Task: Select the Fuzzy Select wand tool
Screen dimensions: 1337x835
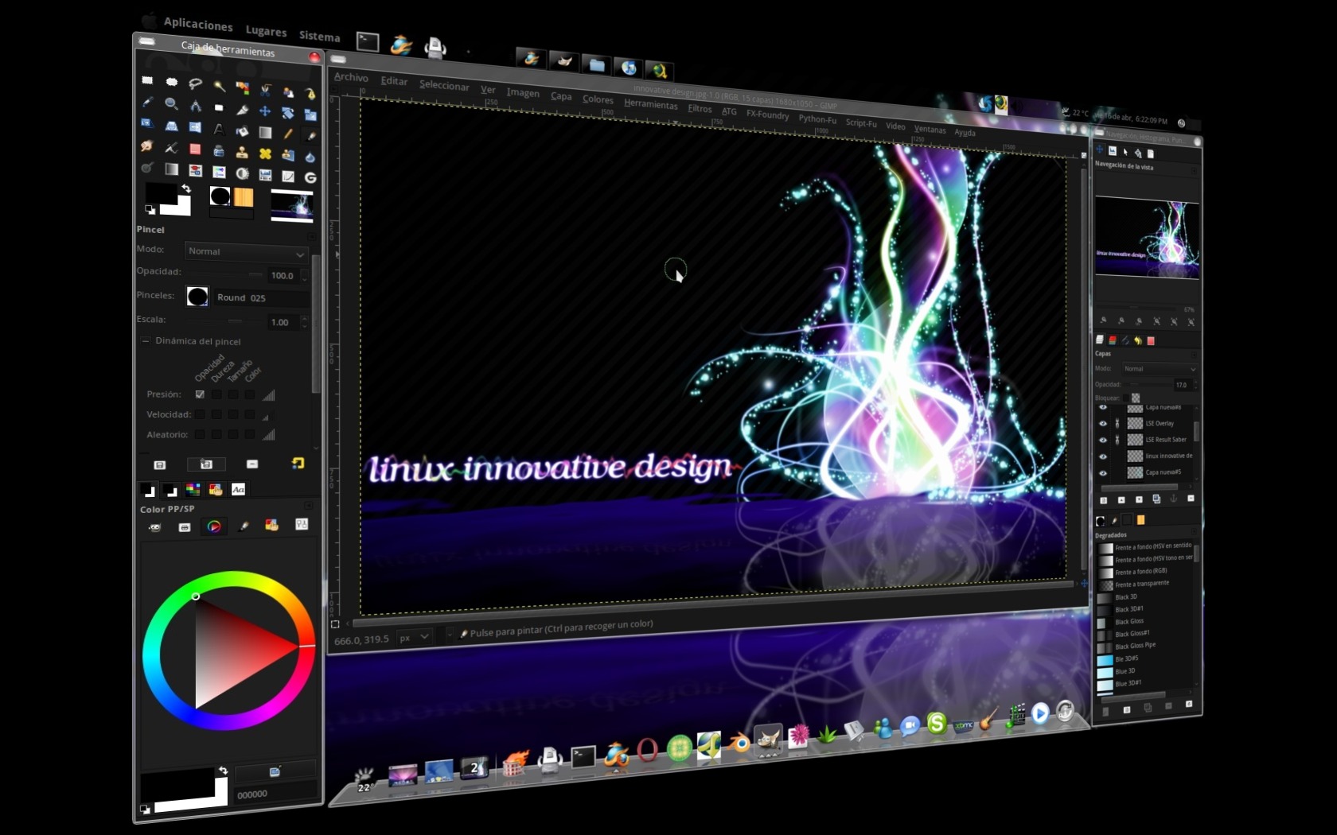Action: click(x=219, y=85)
